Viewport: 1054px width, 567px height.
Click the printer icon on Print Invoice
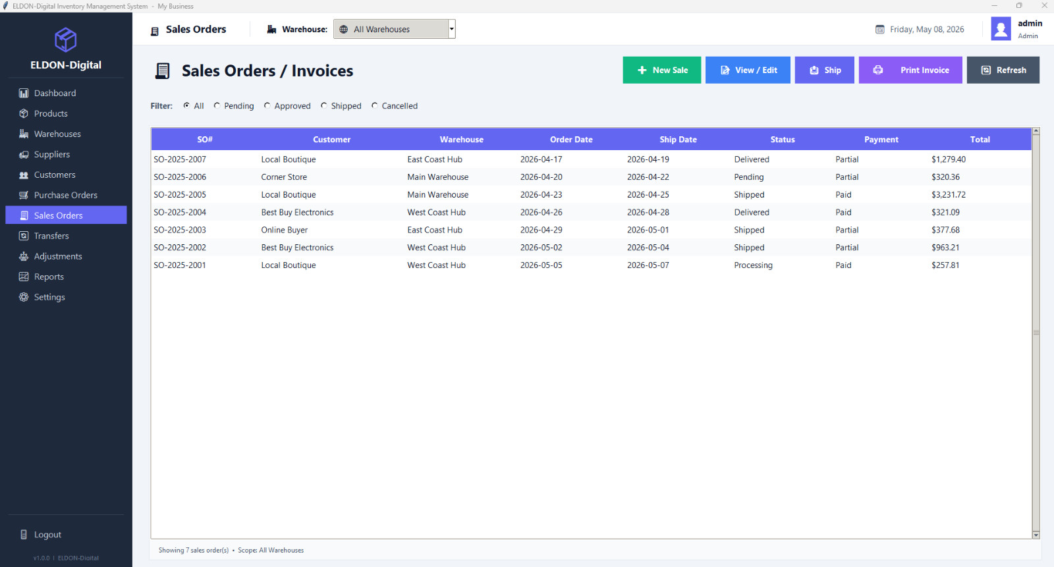pyautogui.click(x=878, y=70)
